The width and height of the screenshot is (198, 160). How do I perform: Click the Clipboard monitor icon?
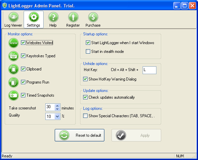pos(14,69)
